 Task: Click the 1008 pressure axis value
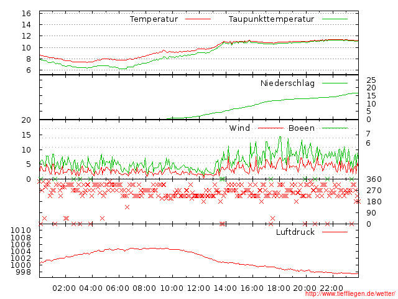click(21, 238)
